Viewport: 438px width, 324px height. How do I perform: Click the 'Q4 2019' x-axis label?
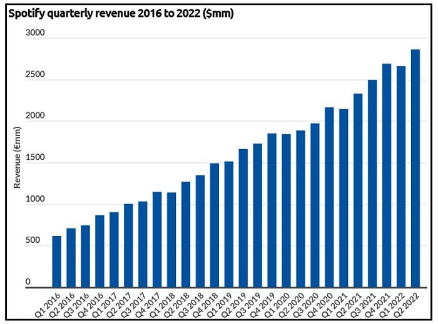263,305
